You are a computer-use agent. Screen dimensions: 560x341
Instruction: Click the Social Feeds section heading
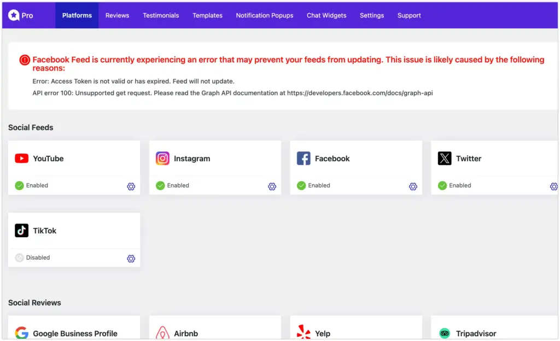click(x=31, y=127)
